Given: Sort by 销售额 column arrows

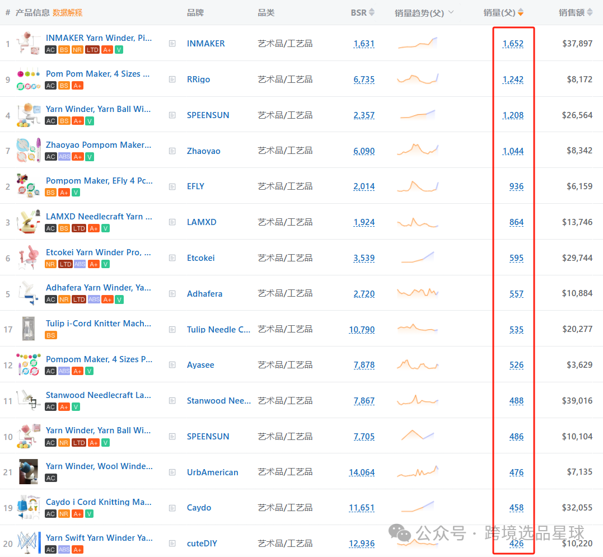Looking at the screenshot, I should (590, 12).
